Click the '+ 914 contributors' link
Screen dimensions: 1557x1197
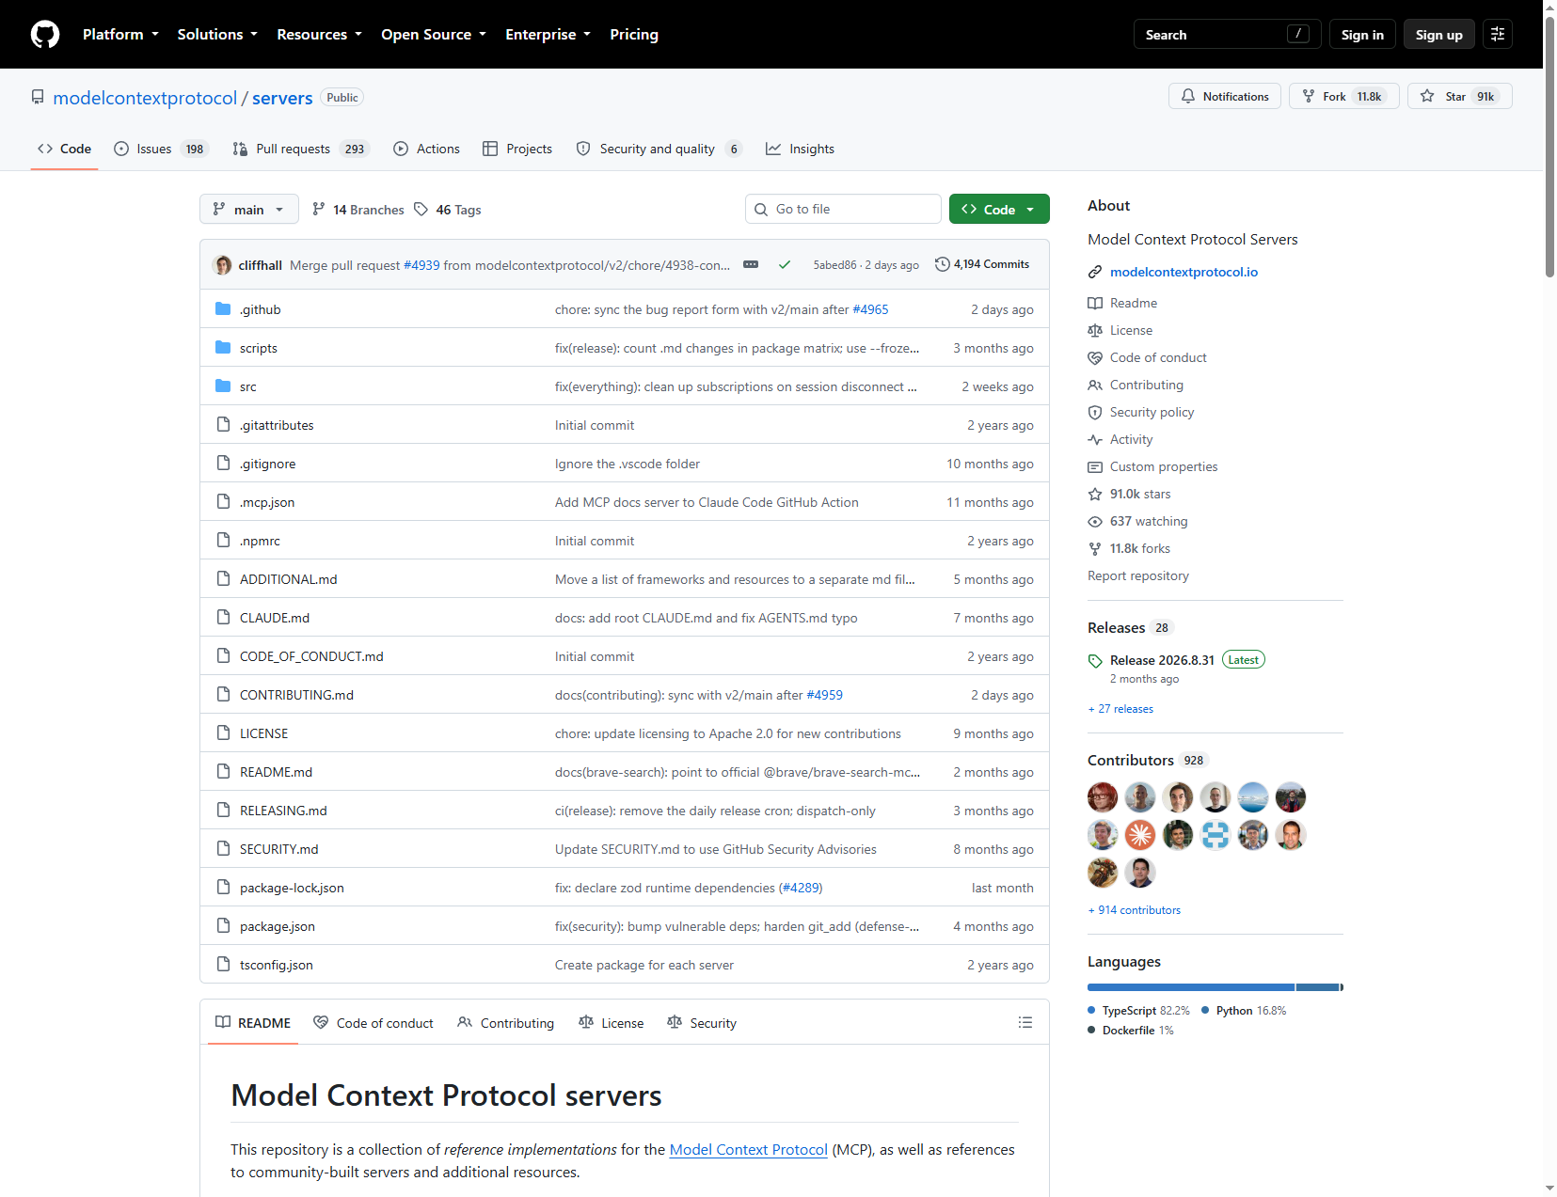(x=1134, y=910)
